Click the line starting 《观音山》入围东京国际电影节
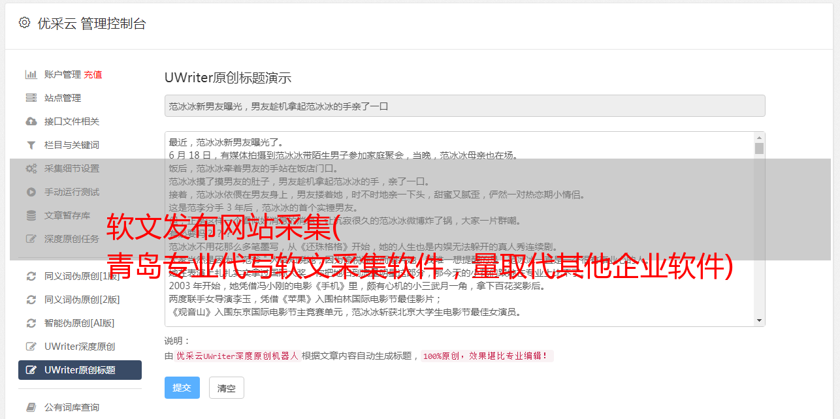 [345, 312]
